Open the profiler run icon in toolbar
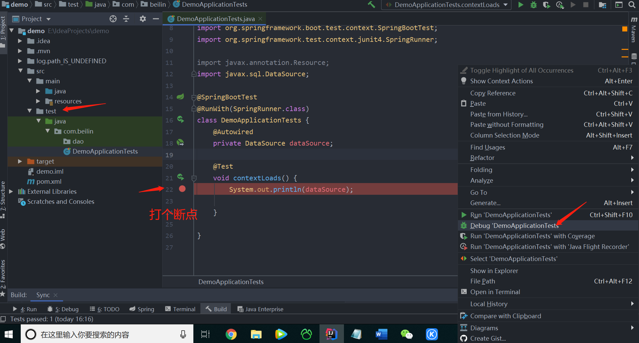 (x=560, y=5)
